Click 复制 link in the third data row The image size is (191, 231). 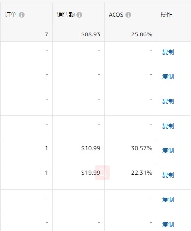click(168, 101)
